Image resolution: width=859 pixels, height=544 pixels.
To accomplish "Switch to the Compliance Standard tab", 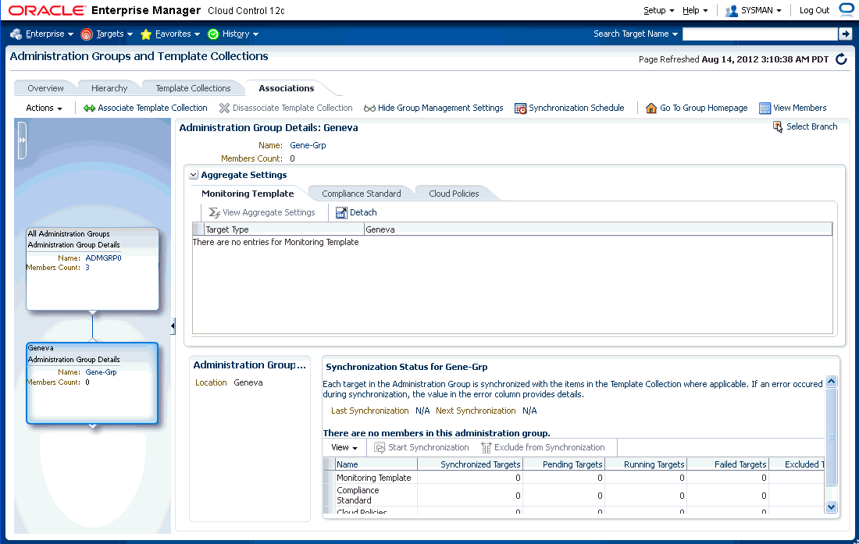I will [361, 194].
